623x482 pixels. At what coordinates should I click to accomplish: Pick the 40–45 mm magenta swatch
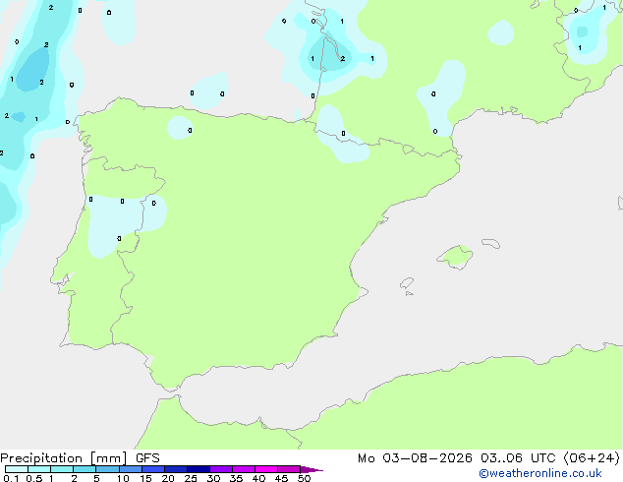(266, 469)
